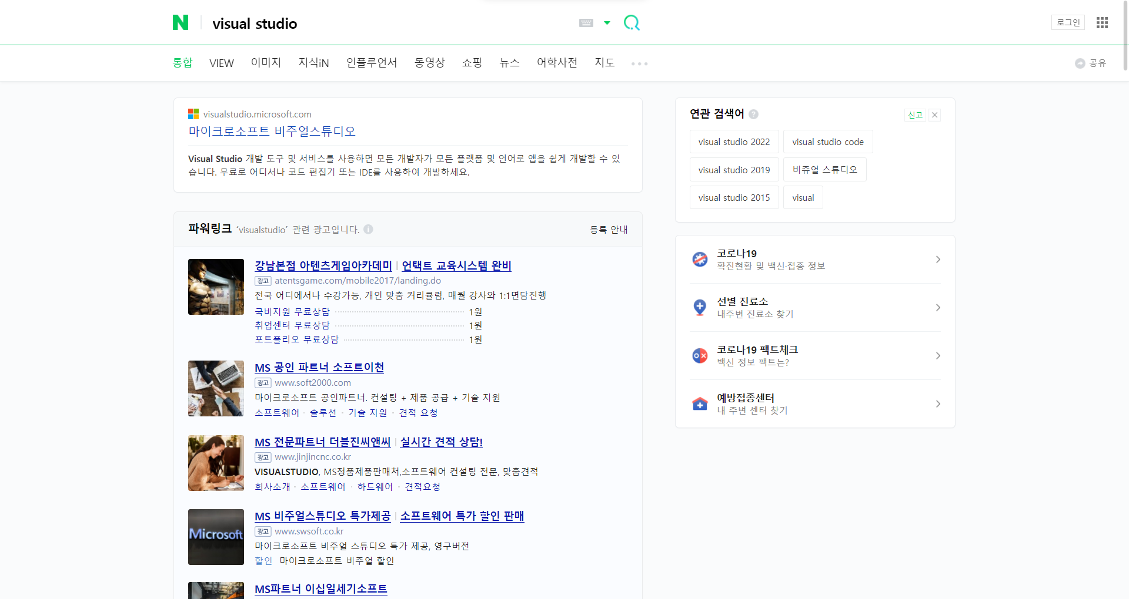1129x599 pixels.
Task: Open the 언택트 교육시스템 완비 link
Action: click(x=456, y=265)
